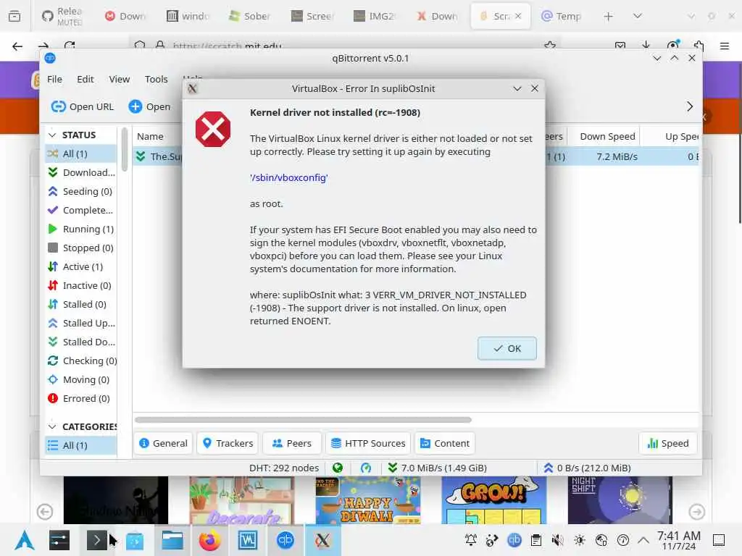Screen dimensions: 742x556
Task: Open the Content tab
Action: coord(445,444)
